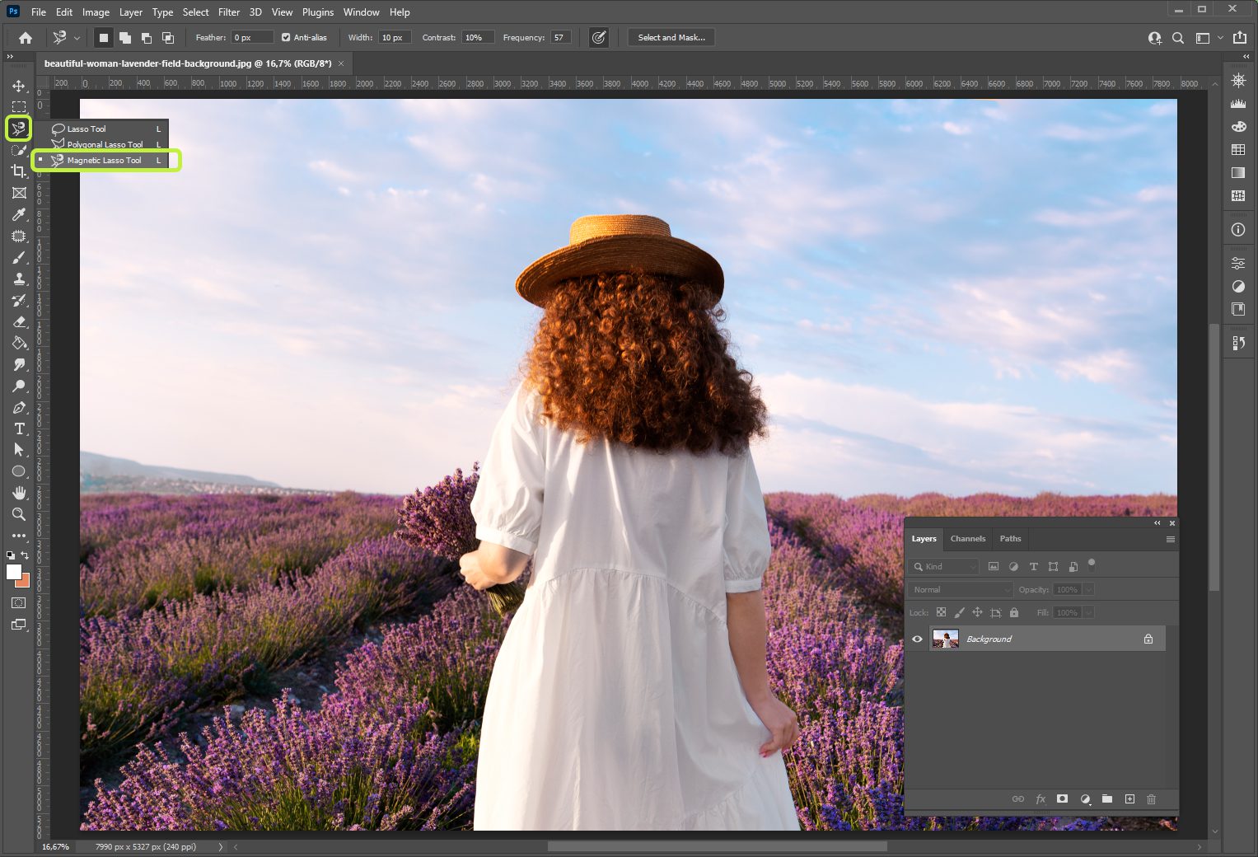This screenshot has width=1258, height=857.
Task: Click the Home icon in options bar
Action: tap(26, 38)
